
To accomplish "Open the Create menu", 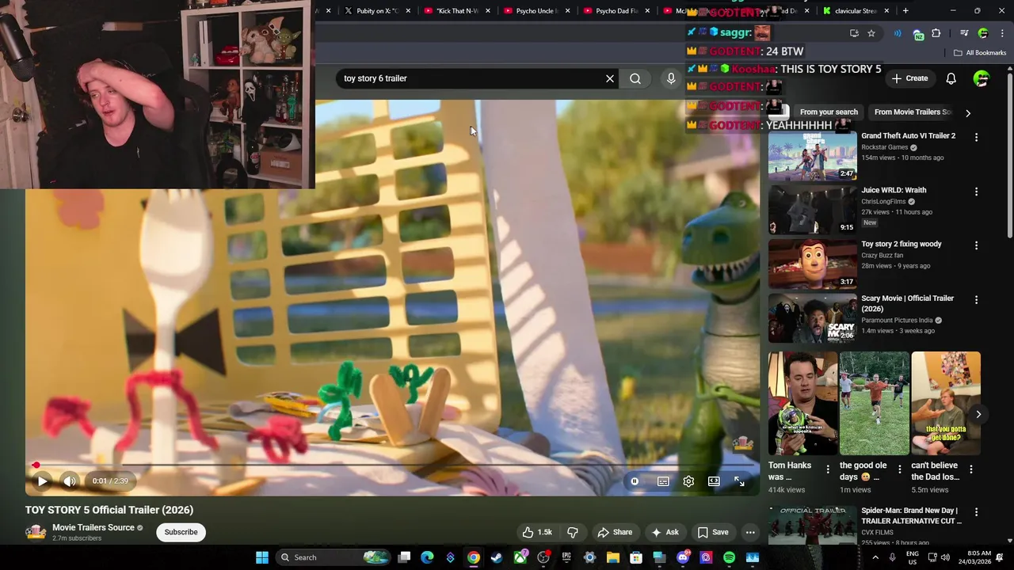I will 909,78.
